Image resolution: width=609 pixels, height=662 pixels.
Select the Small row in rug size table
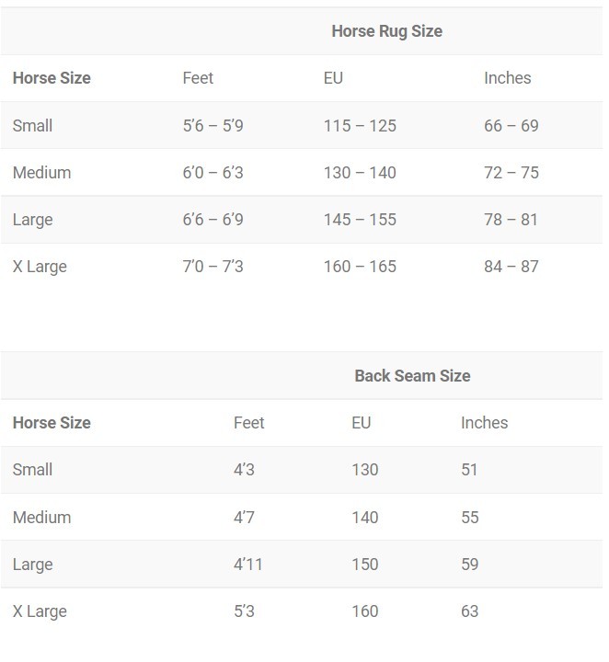tap(32, 126)
